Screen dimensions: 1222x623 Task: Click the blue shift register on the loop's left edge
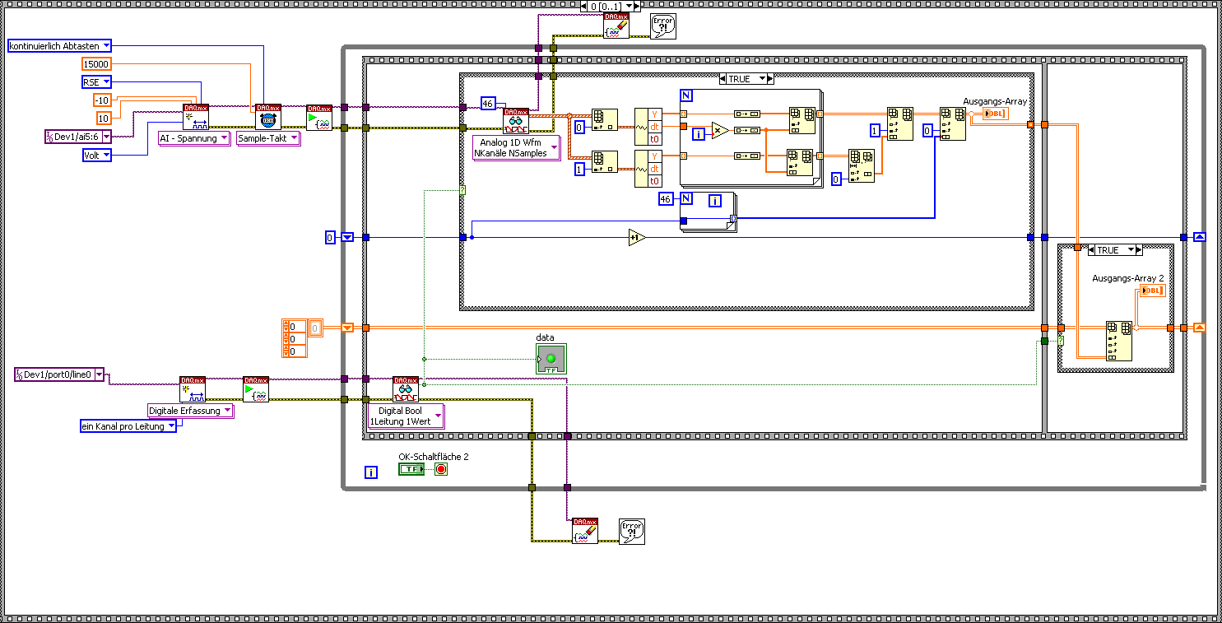pyautogui.click(x=347, y=237)
